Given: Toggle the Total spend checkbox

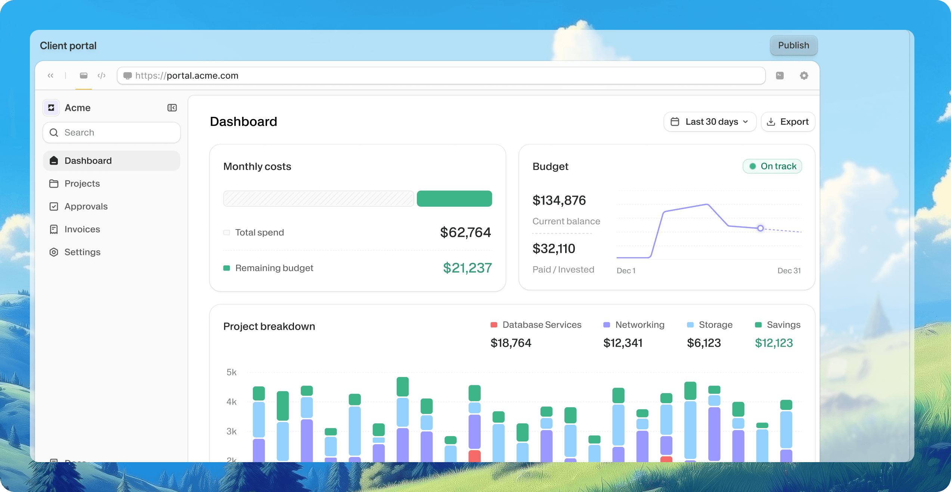Looking at the screenshot, I should [x=226, y=232].
